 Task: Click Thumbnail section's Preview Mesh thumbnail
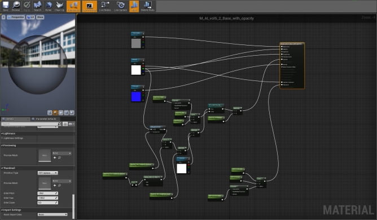[x=45, y=183]
